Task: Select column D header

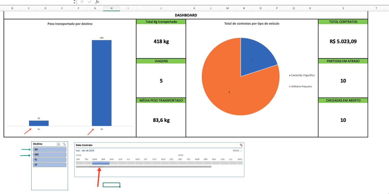Action: pyautogui.click(x=45, y=8)
